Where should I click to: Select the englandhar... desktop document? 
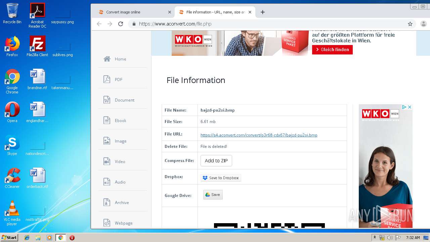37,112
